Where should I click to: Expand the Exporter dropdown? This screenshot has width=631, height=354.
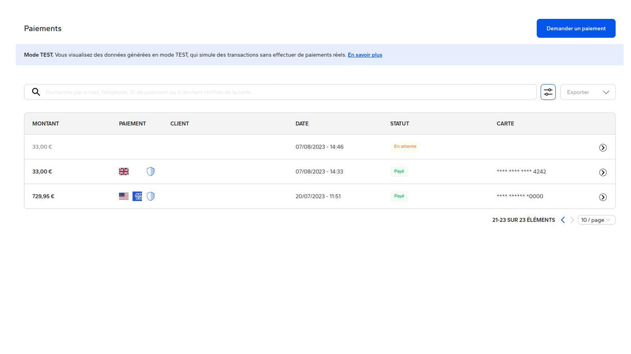pyautogui.click(x=588, y=92)
